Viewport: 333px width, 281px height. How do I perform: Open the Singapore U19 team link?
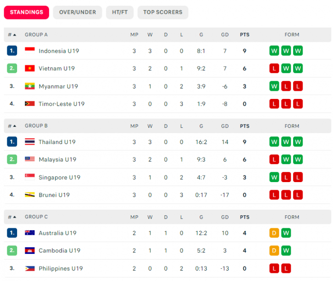[59, 177]
